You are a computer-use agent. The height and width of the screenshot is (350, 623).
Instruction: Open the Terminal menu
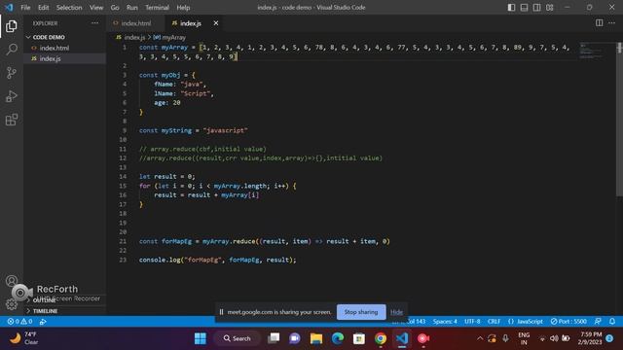click(157, 7)
